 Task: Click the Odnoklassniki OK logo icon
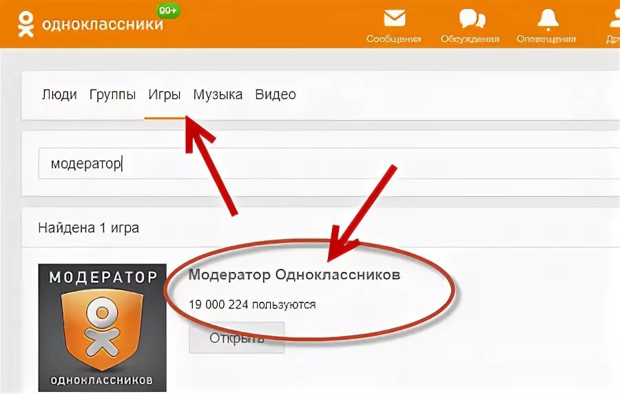pos(25,25)
